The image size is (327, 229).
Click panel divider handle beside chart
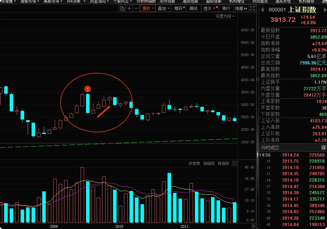point(257,80)
